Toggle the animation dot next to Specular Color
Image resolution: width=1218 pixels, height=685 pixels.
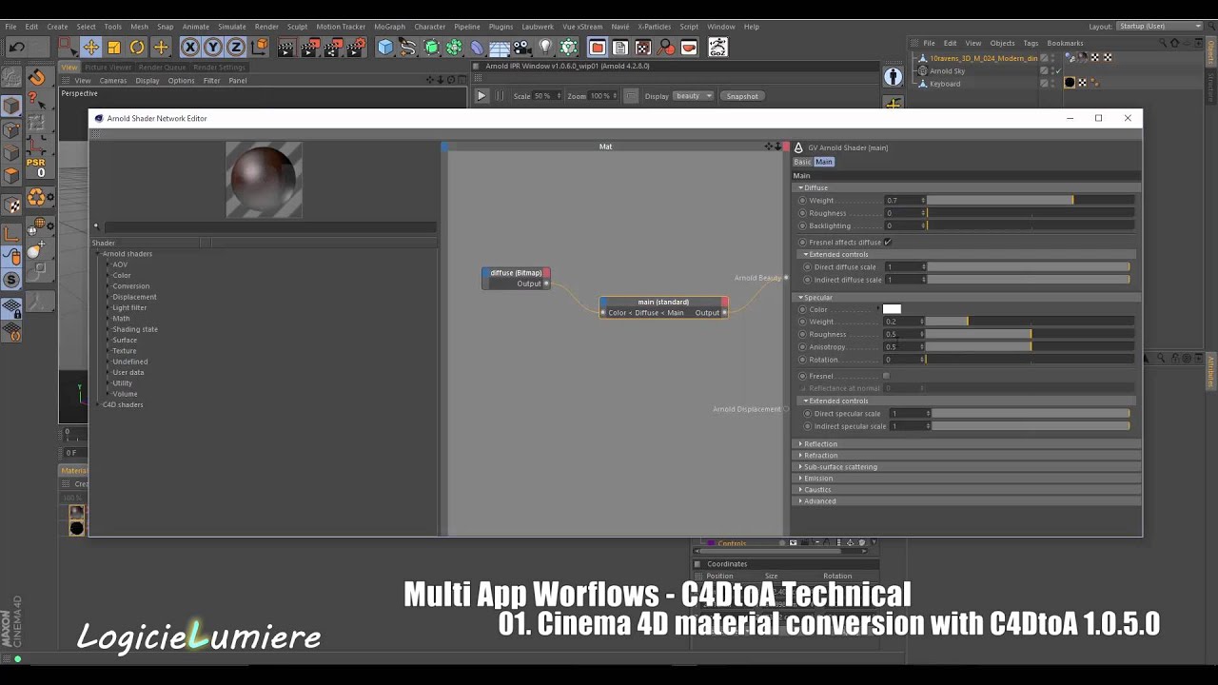coord(802,309)
